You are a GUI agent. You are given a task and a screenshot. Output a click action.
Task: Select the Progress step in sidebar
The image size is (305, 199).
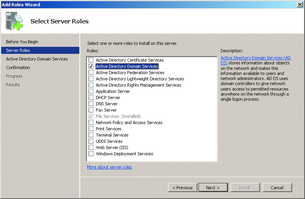(x=14, y=76)
